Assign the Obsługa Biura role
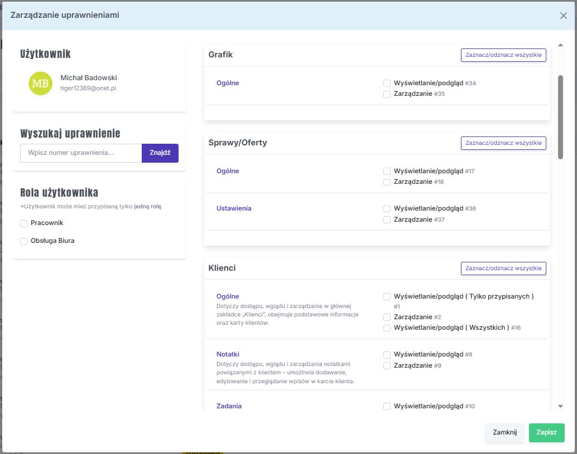This screenshot has width=577, height=454. tap(24, 241)
